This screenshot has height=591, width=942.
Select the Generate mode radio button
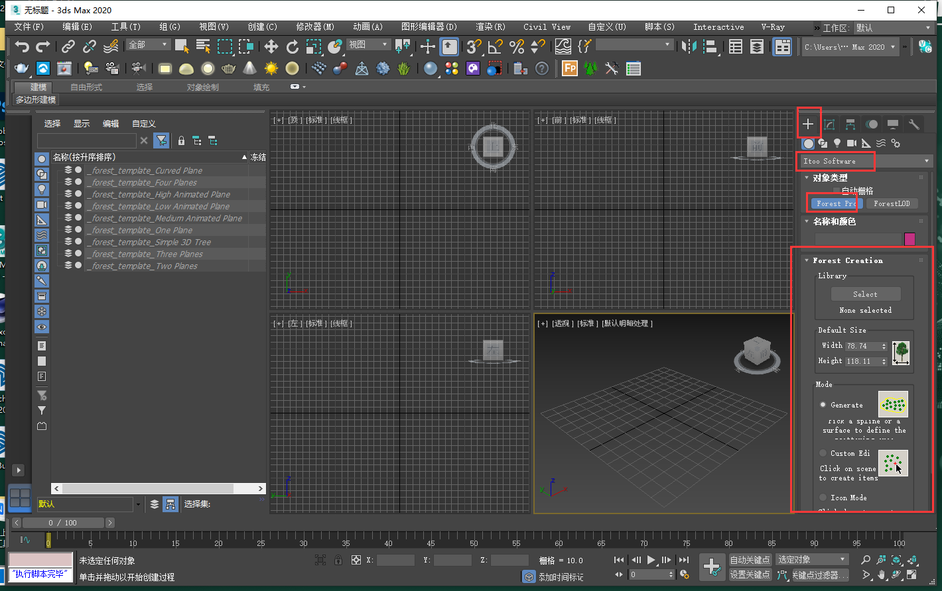(823, 404)
